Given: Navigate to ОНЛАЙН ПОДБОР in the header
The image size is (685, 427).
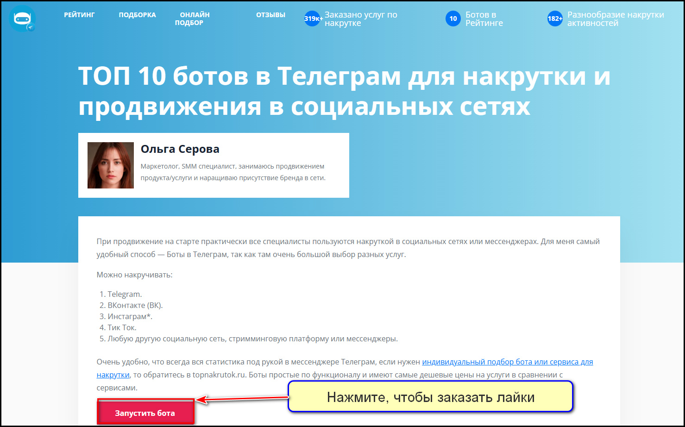Looking at the screenshot, I should pyautogui.click(x=190, y=19).
